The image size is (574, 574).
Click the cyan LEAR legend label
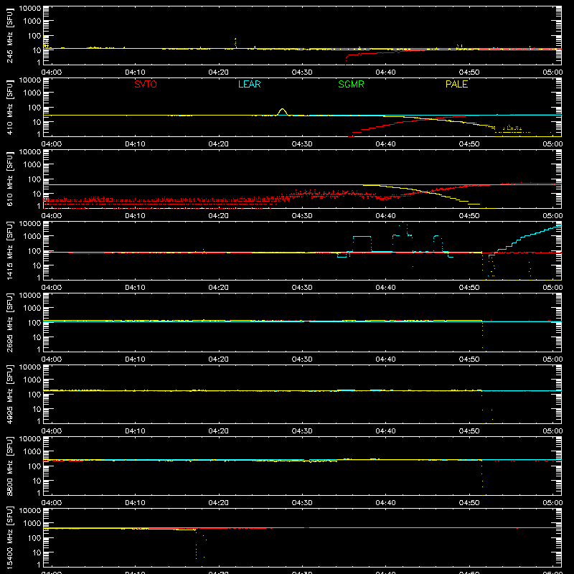click(x=249, y=84)
